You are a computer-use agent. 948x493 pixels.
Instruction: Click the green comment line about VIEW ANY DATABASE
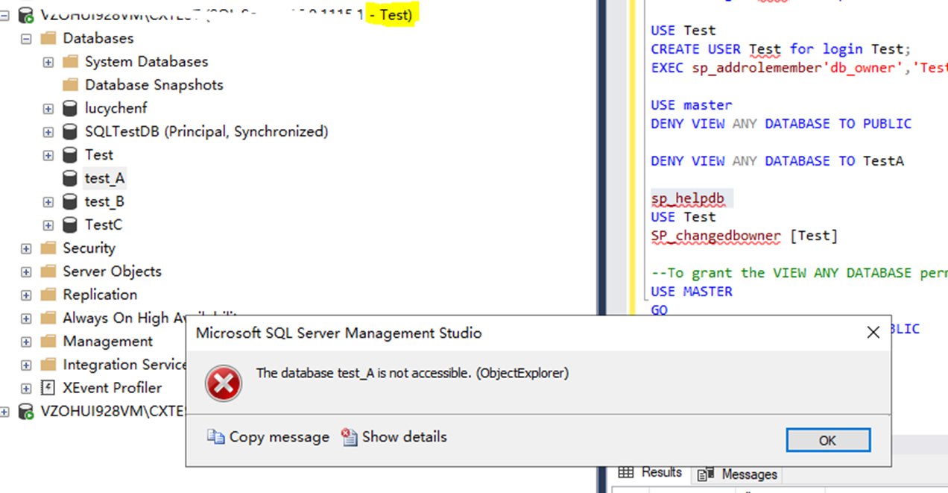tap(799, 273)
